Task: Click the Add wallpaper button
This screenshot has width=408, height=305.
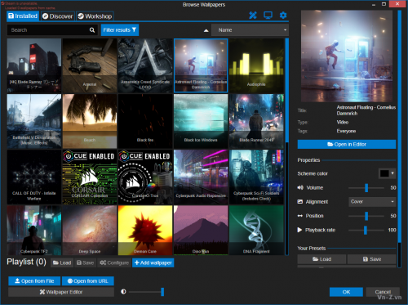Action: tap(153, 262)
